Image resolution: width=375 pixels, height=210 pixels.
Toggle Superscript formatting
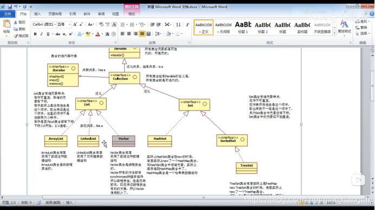point(70,34)
